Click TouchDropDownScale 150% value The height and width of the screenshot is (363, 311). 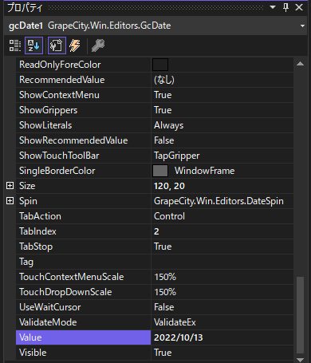[165, 292]
